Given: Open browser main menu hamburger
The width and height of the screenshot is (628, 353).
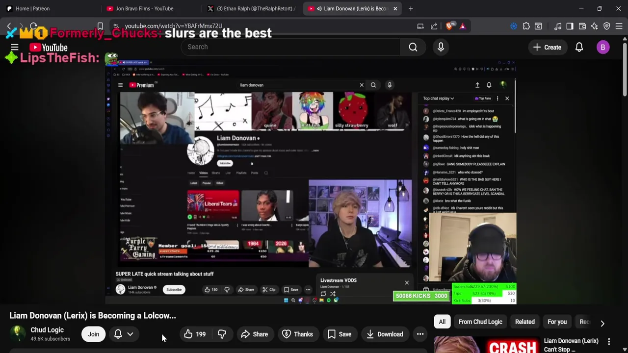Looking at the screenshot, I should pyautogui.click(x=619, y=26).
